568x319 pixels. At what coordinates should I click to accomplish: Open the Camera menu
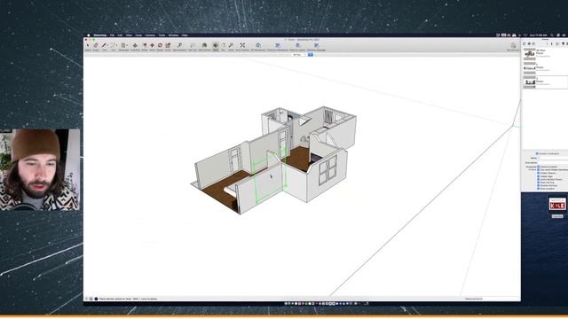pos(150,35)
